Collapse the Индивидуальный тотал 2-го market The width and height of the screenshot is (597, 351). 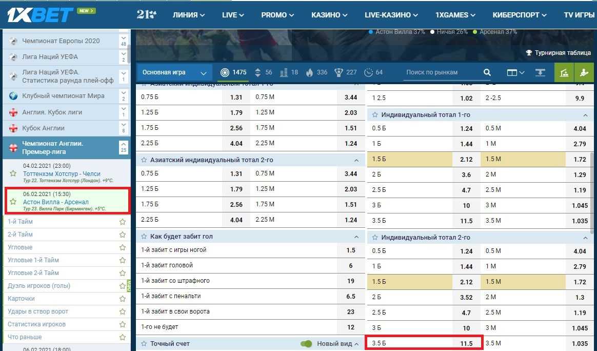585,238
